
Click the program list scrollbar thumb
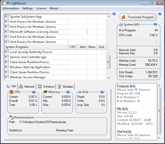[x=108, y=62]
